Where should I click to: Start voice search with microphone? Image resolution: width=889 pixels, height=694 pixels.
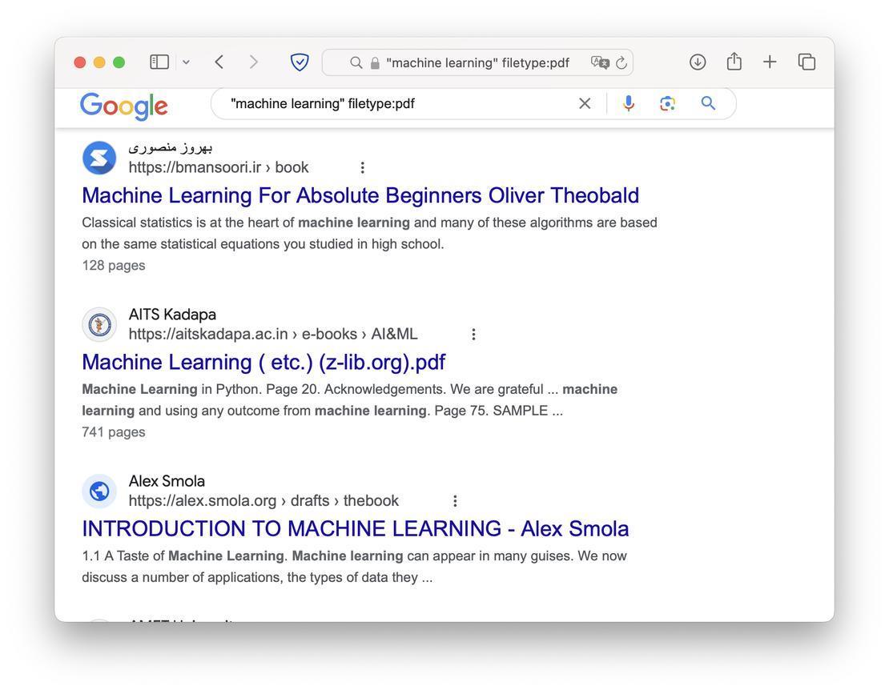coord(628,103)
